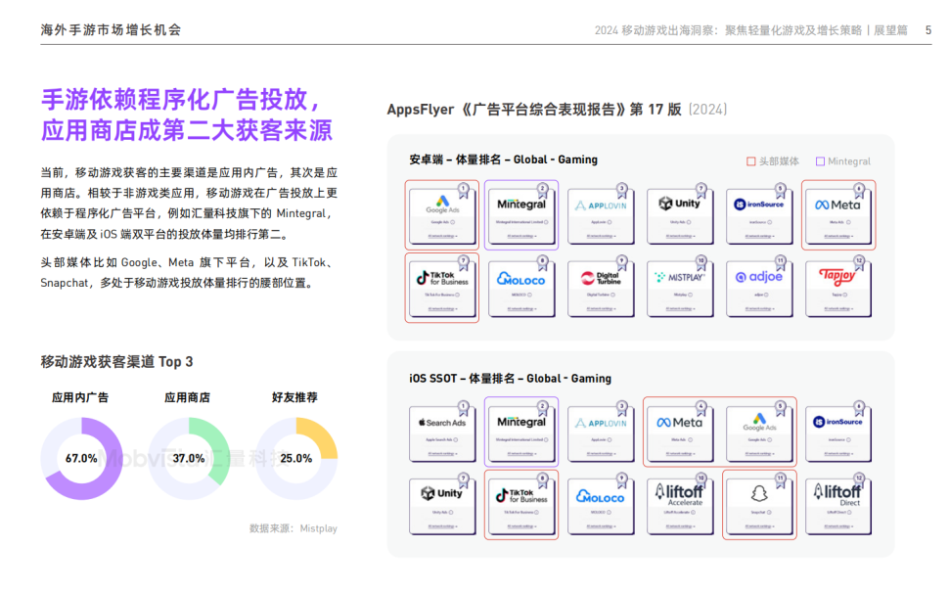Viewport: 949px width, 593px height.
Task: Click the yellow 25.0% donut chart
Action: click(296, 458)
